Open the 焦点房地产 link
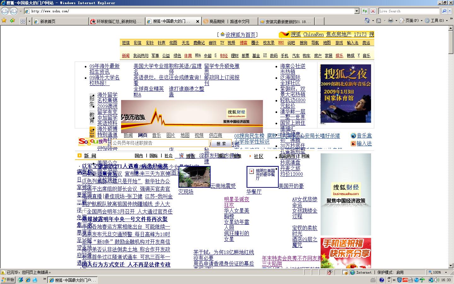 click(x=339, y=34)
